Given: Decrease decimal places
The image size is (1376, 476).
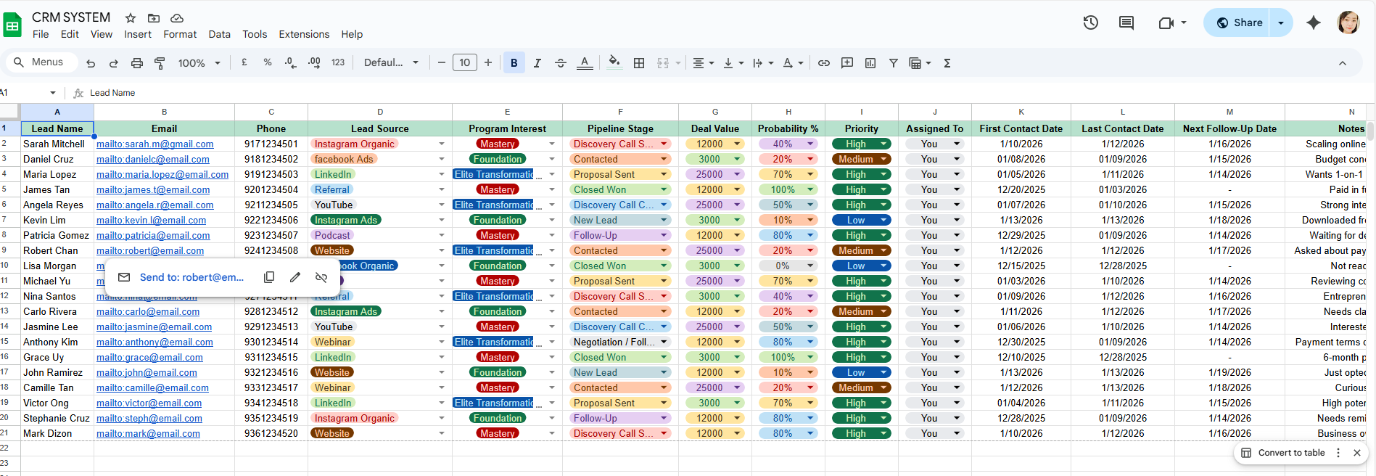Looking at the screenshot, I should coord(291,62).
